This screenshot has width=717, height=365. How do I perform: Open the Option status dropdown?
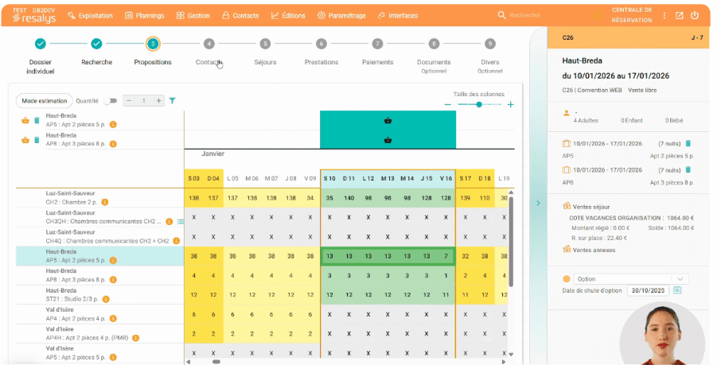click(631, 278)
